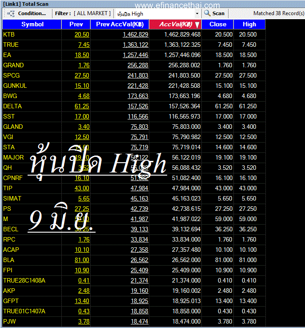Select the EA symbol

tap(7, 55)
